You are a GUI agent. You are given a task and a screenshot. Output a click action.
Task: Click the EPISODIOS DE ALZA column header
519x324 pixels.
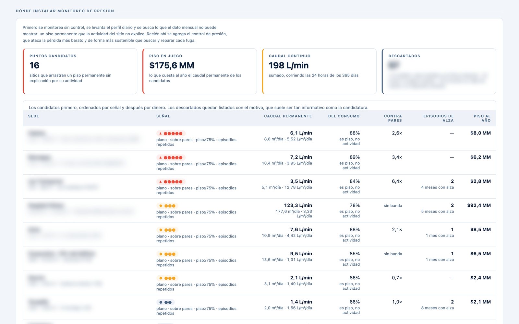point(439,118)
